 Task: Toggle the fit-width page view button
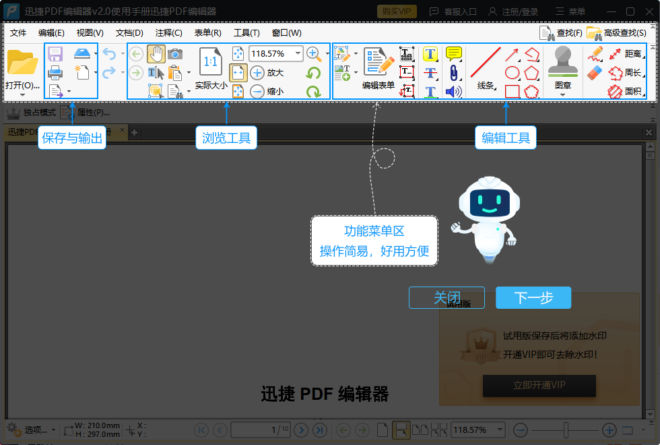[x=238, y=73]
